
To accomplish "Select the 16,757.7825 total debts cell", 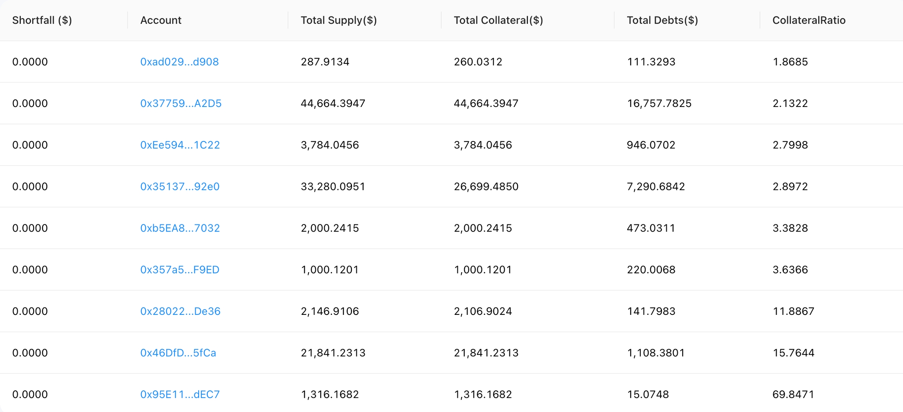I will (659, 103).
